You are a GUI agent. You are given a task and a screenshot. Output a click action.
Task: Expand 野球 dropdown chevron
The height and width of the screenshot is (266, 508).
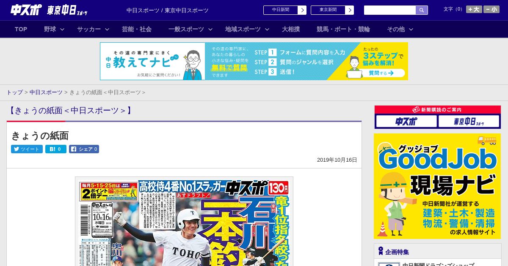pos(62,29)
